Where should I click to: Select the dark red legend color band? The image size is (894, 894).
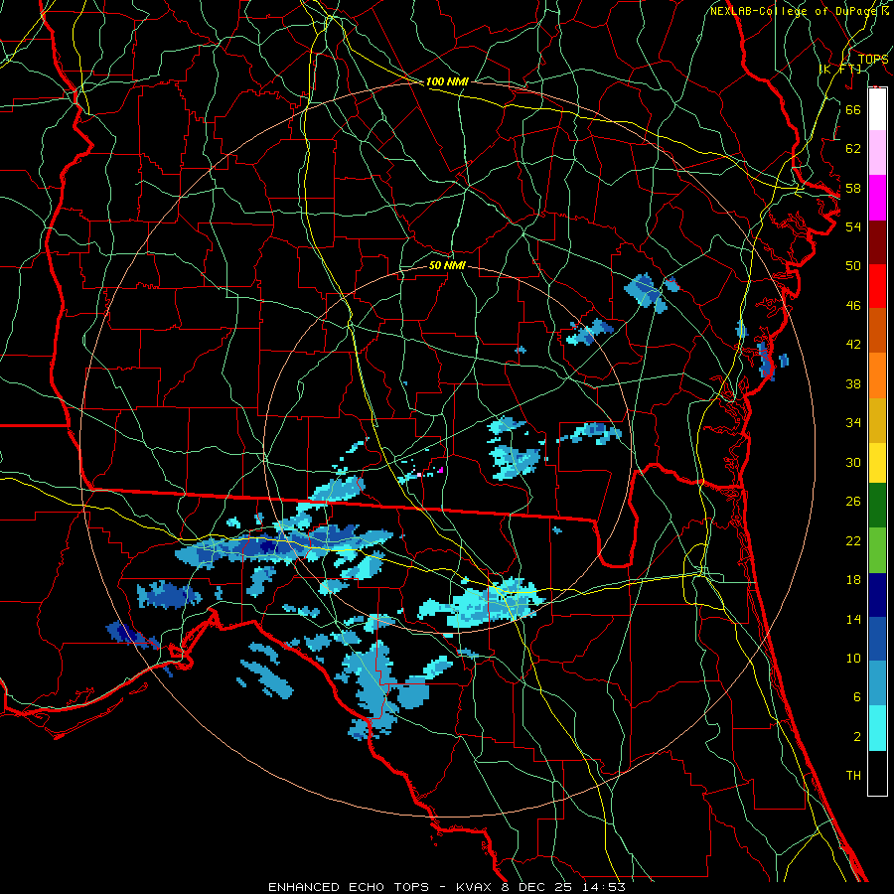click(x=877, y=242)
